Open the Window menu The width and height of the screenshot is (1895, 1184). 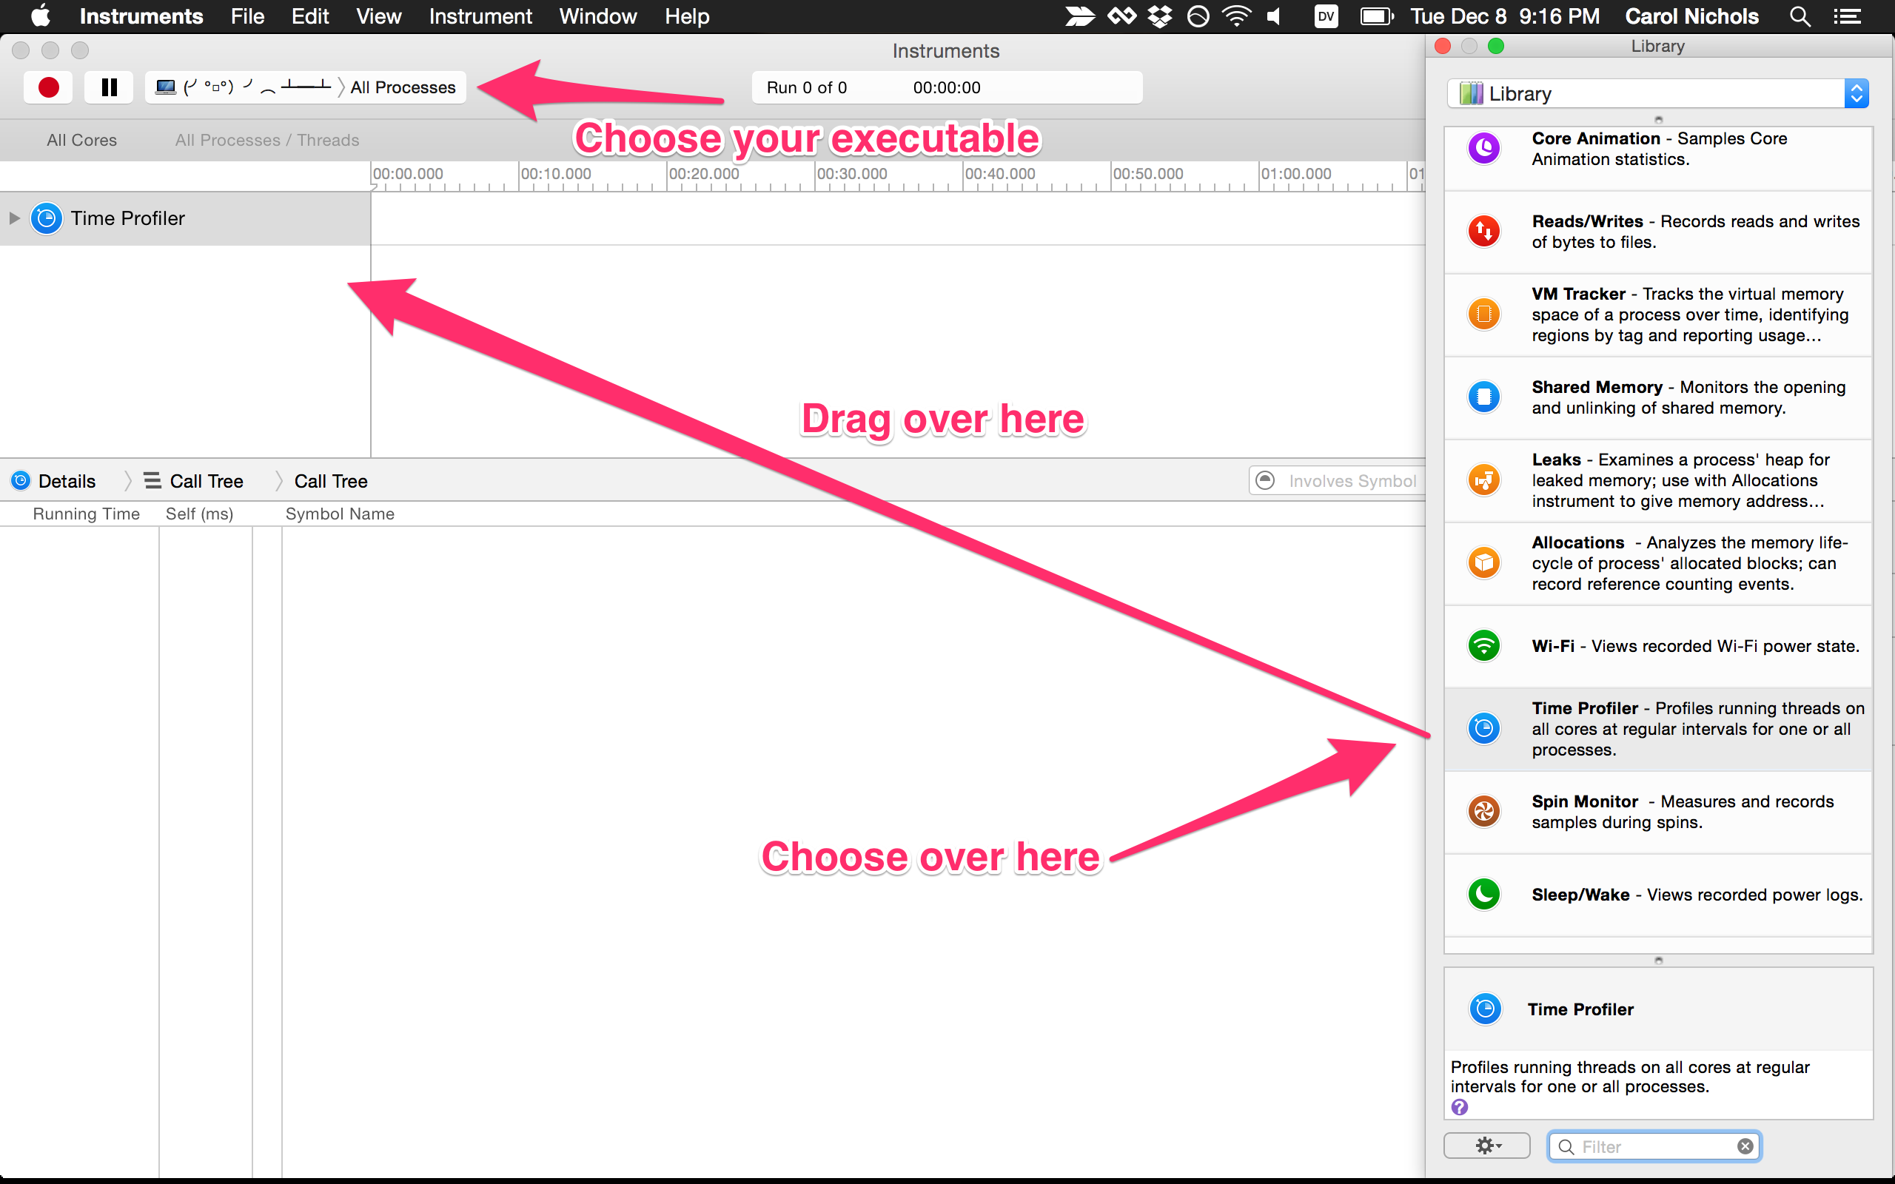[x=598, y=16]
